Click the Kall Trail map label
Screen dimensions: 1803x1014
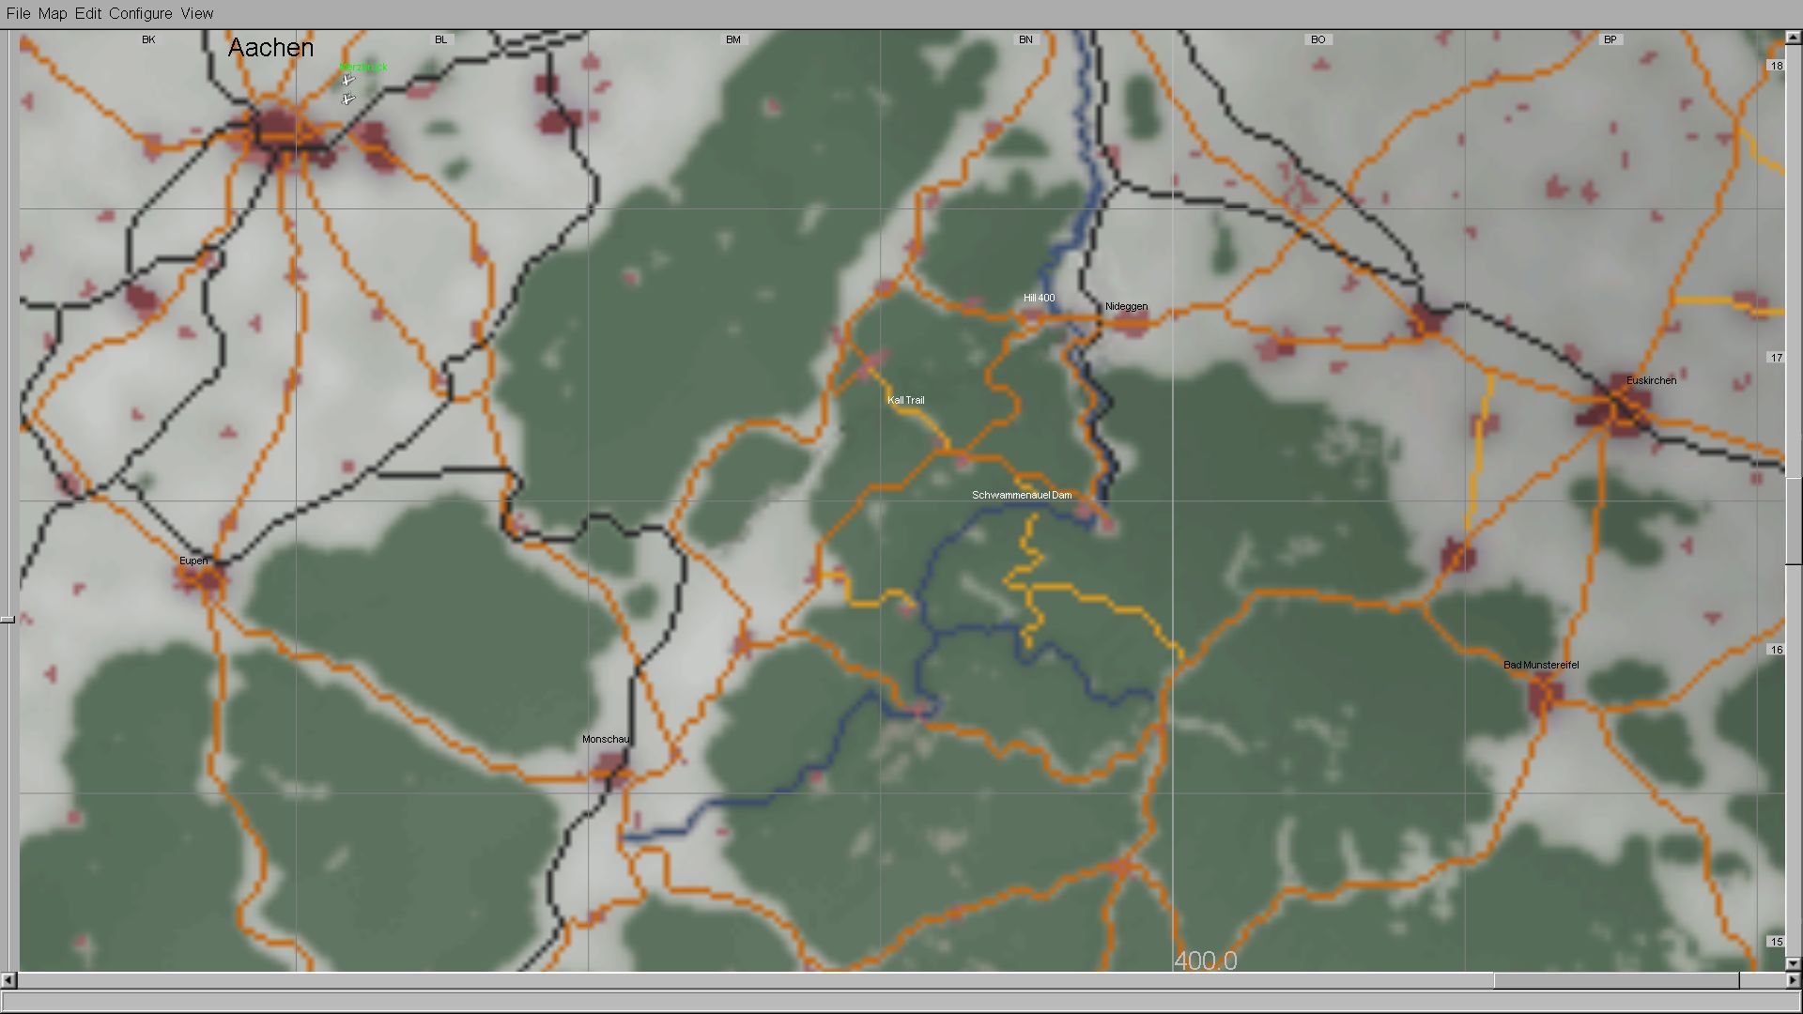[x=905, y=400]
